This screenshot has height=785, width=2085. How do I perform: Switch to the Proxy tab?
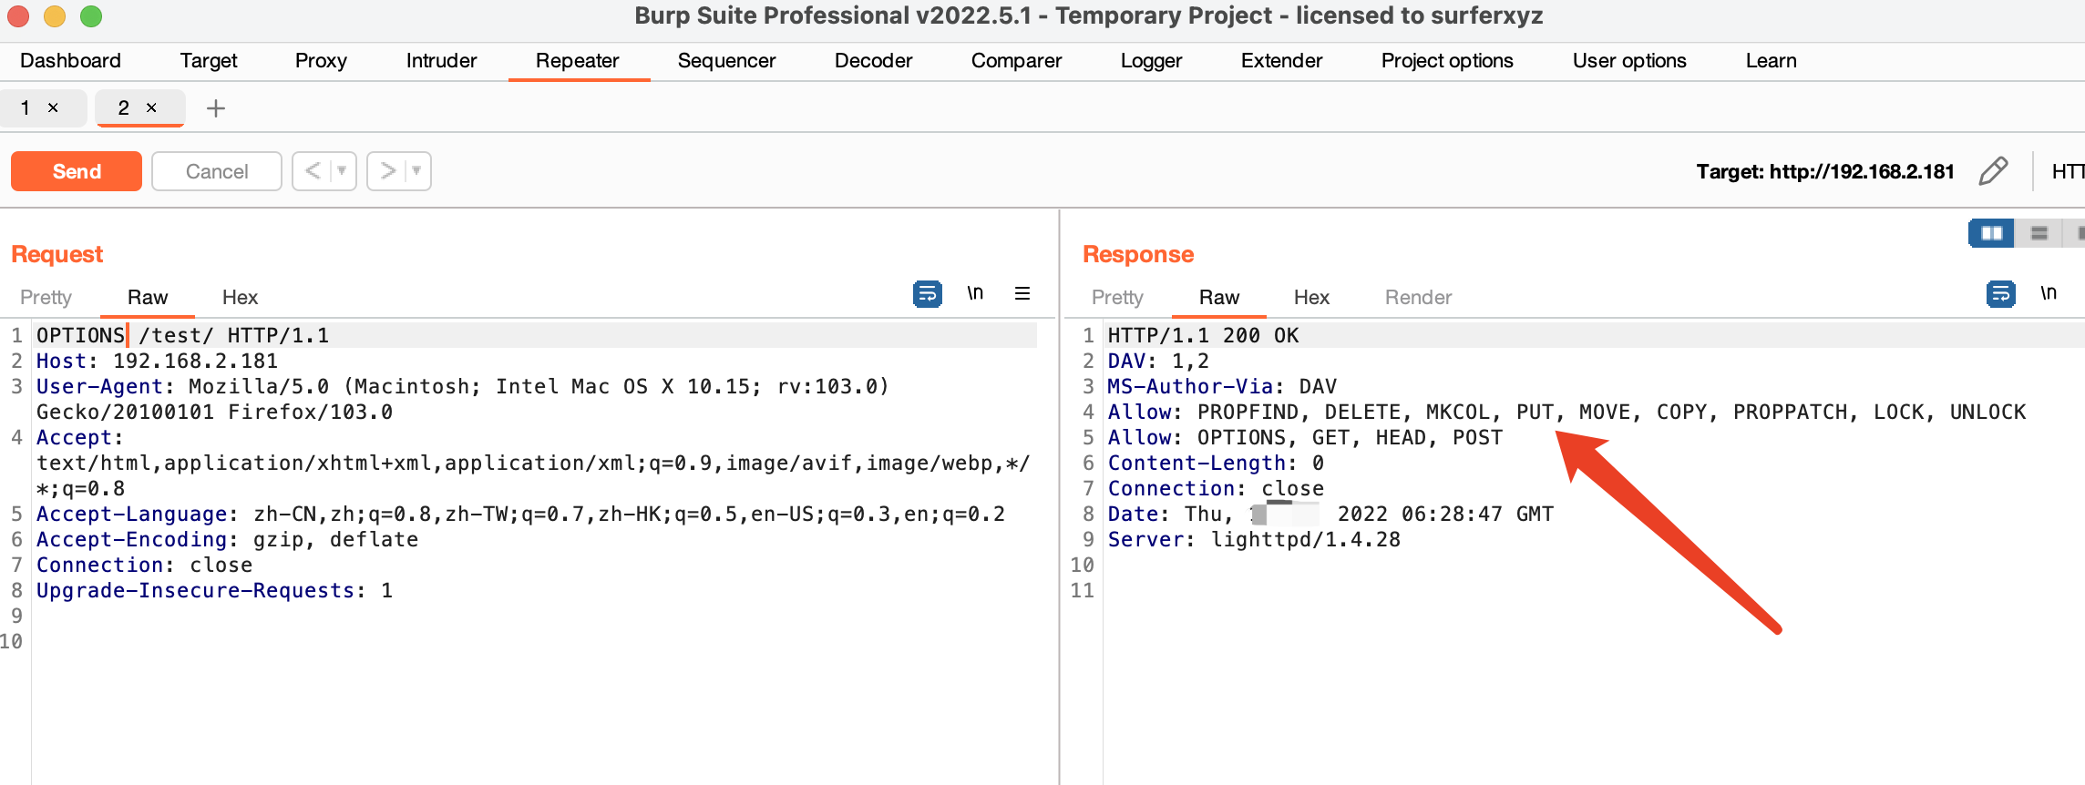pos(321,61)
